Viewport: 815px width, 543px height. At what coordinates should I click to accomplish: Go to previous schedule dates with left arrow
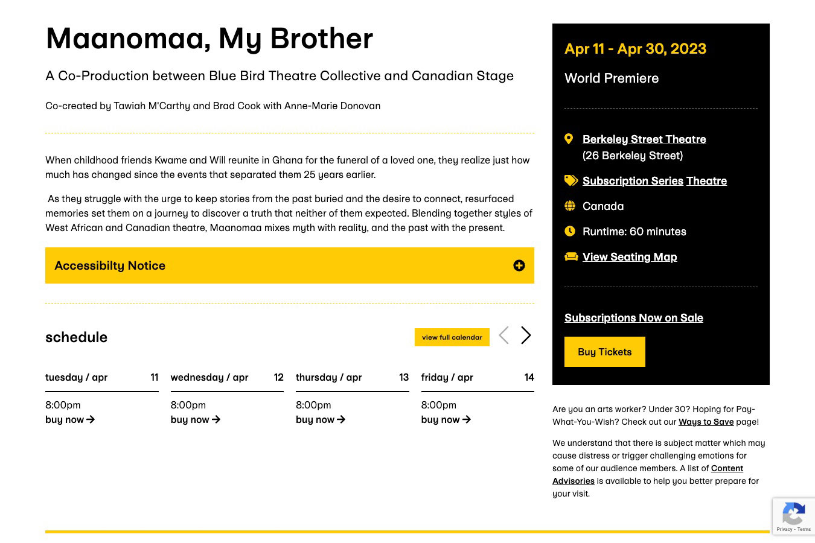(x=504, y=335)
